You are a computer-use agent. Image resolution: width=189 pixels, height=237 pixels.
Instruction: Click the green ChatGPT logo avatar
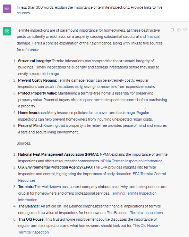pyautogui.click(x=7, y=31)
